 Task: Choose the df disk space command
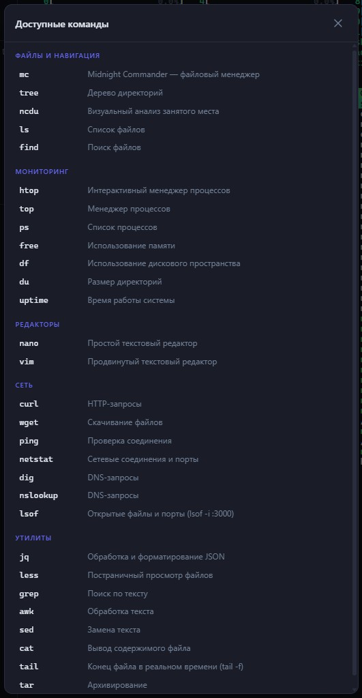click(179, 263)
